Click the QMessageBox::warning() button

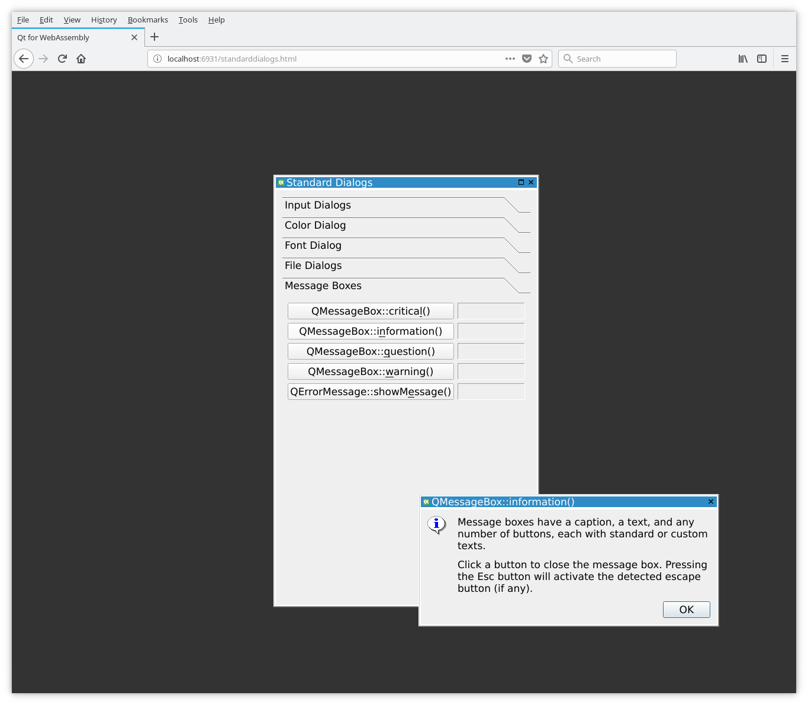(x=370, y=371)
